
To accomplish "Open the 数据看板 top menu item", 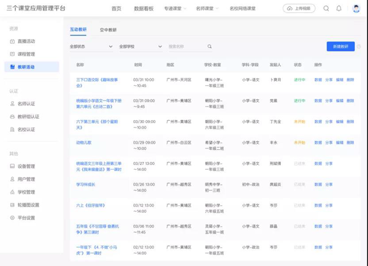I will tap(144, 9).
